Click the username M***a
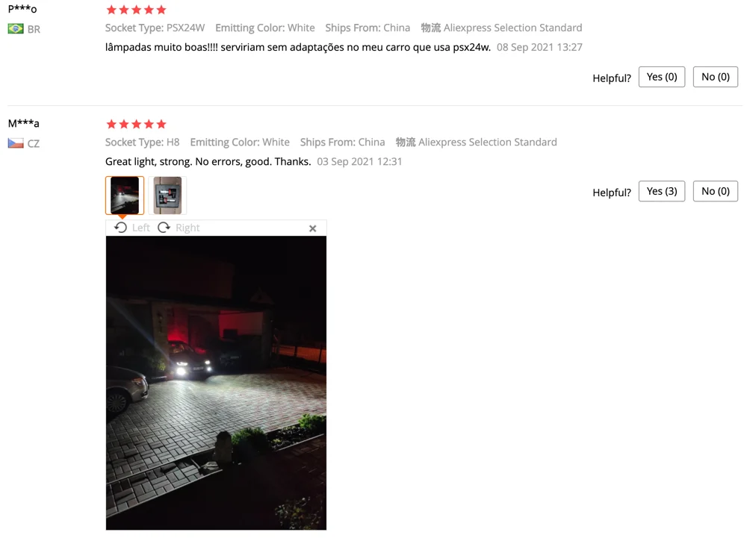Screen dimensions: 747x538 24,123
